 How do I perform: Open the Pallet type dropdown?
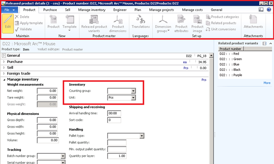pyautogui.click(x=142, y=136)
